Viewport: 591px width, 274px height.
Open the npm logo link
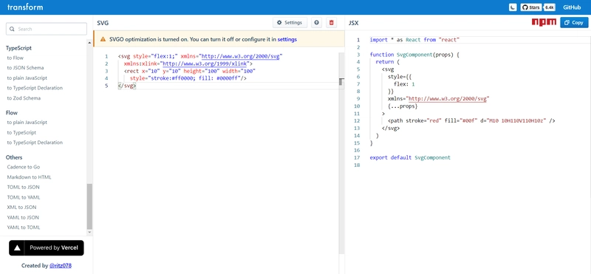tap(544, 22)
